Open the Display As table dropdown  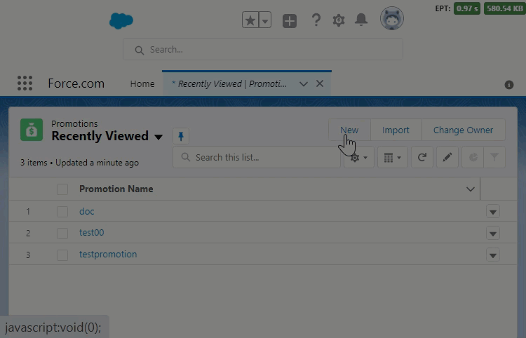[x=392, y=158]
